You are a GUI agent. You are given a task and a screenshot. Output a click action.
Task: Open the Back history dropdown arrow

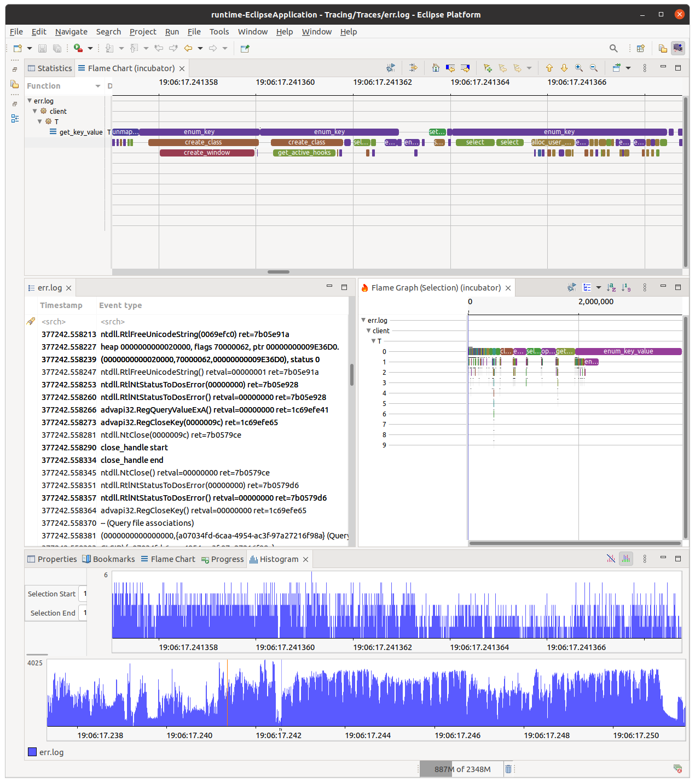click(x=200, y=49)
